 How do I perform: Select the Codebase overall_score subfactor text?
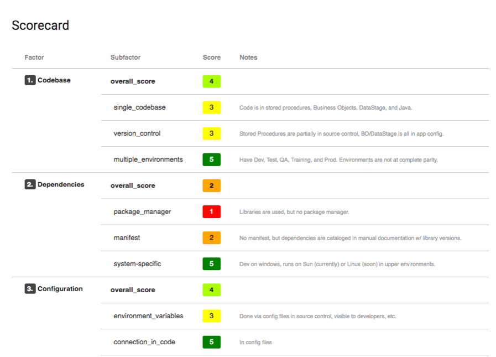(133, 81)
